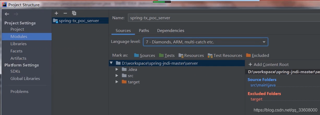Click the IntelliJ icon in title bar
The width and height of the screenshot is (320, 115).
pyautogui.click(x=4, y=4)
